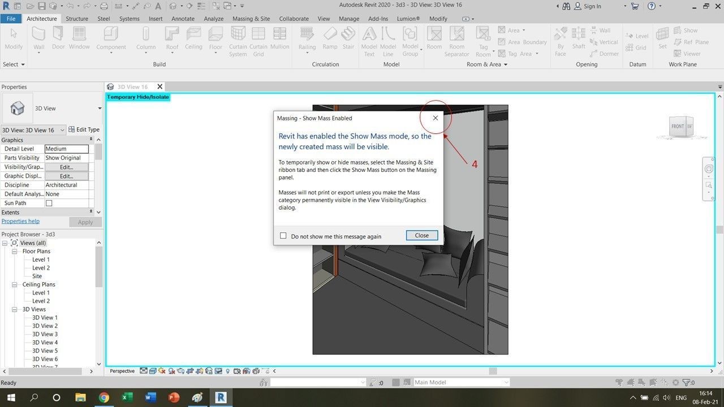The width and height of the screenshot is (724, 407).
Task: Choose the Ramp tool
Action: click(330, 38)
